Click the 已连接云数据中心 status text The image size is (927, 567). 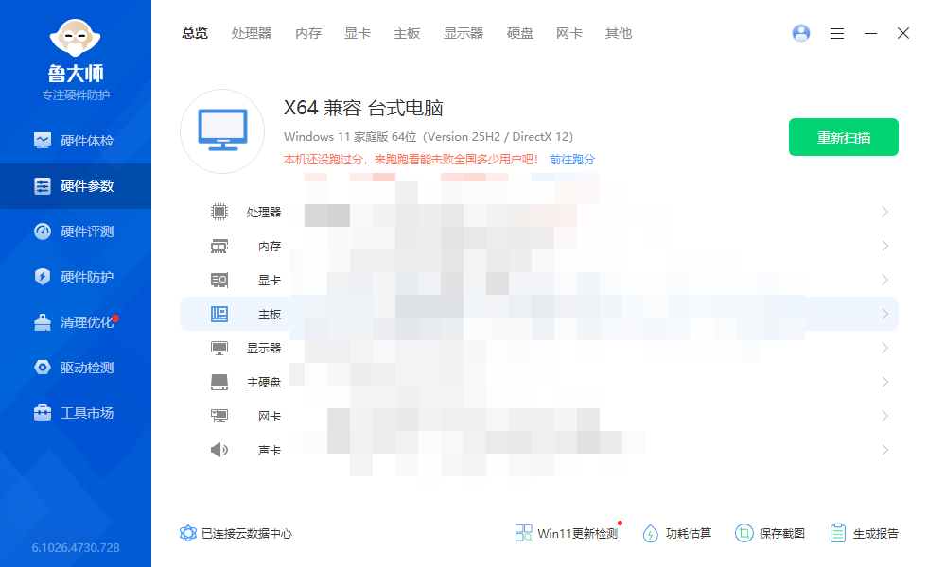[247, 534]
